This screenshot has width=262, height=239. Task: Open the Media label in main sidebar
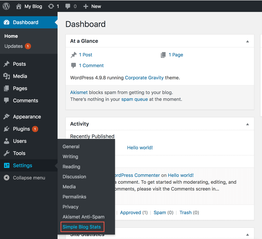[x=20, y=76]
